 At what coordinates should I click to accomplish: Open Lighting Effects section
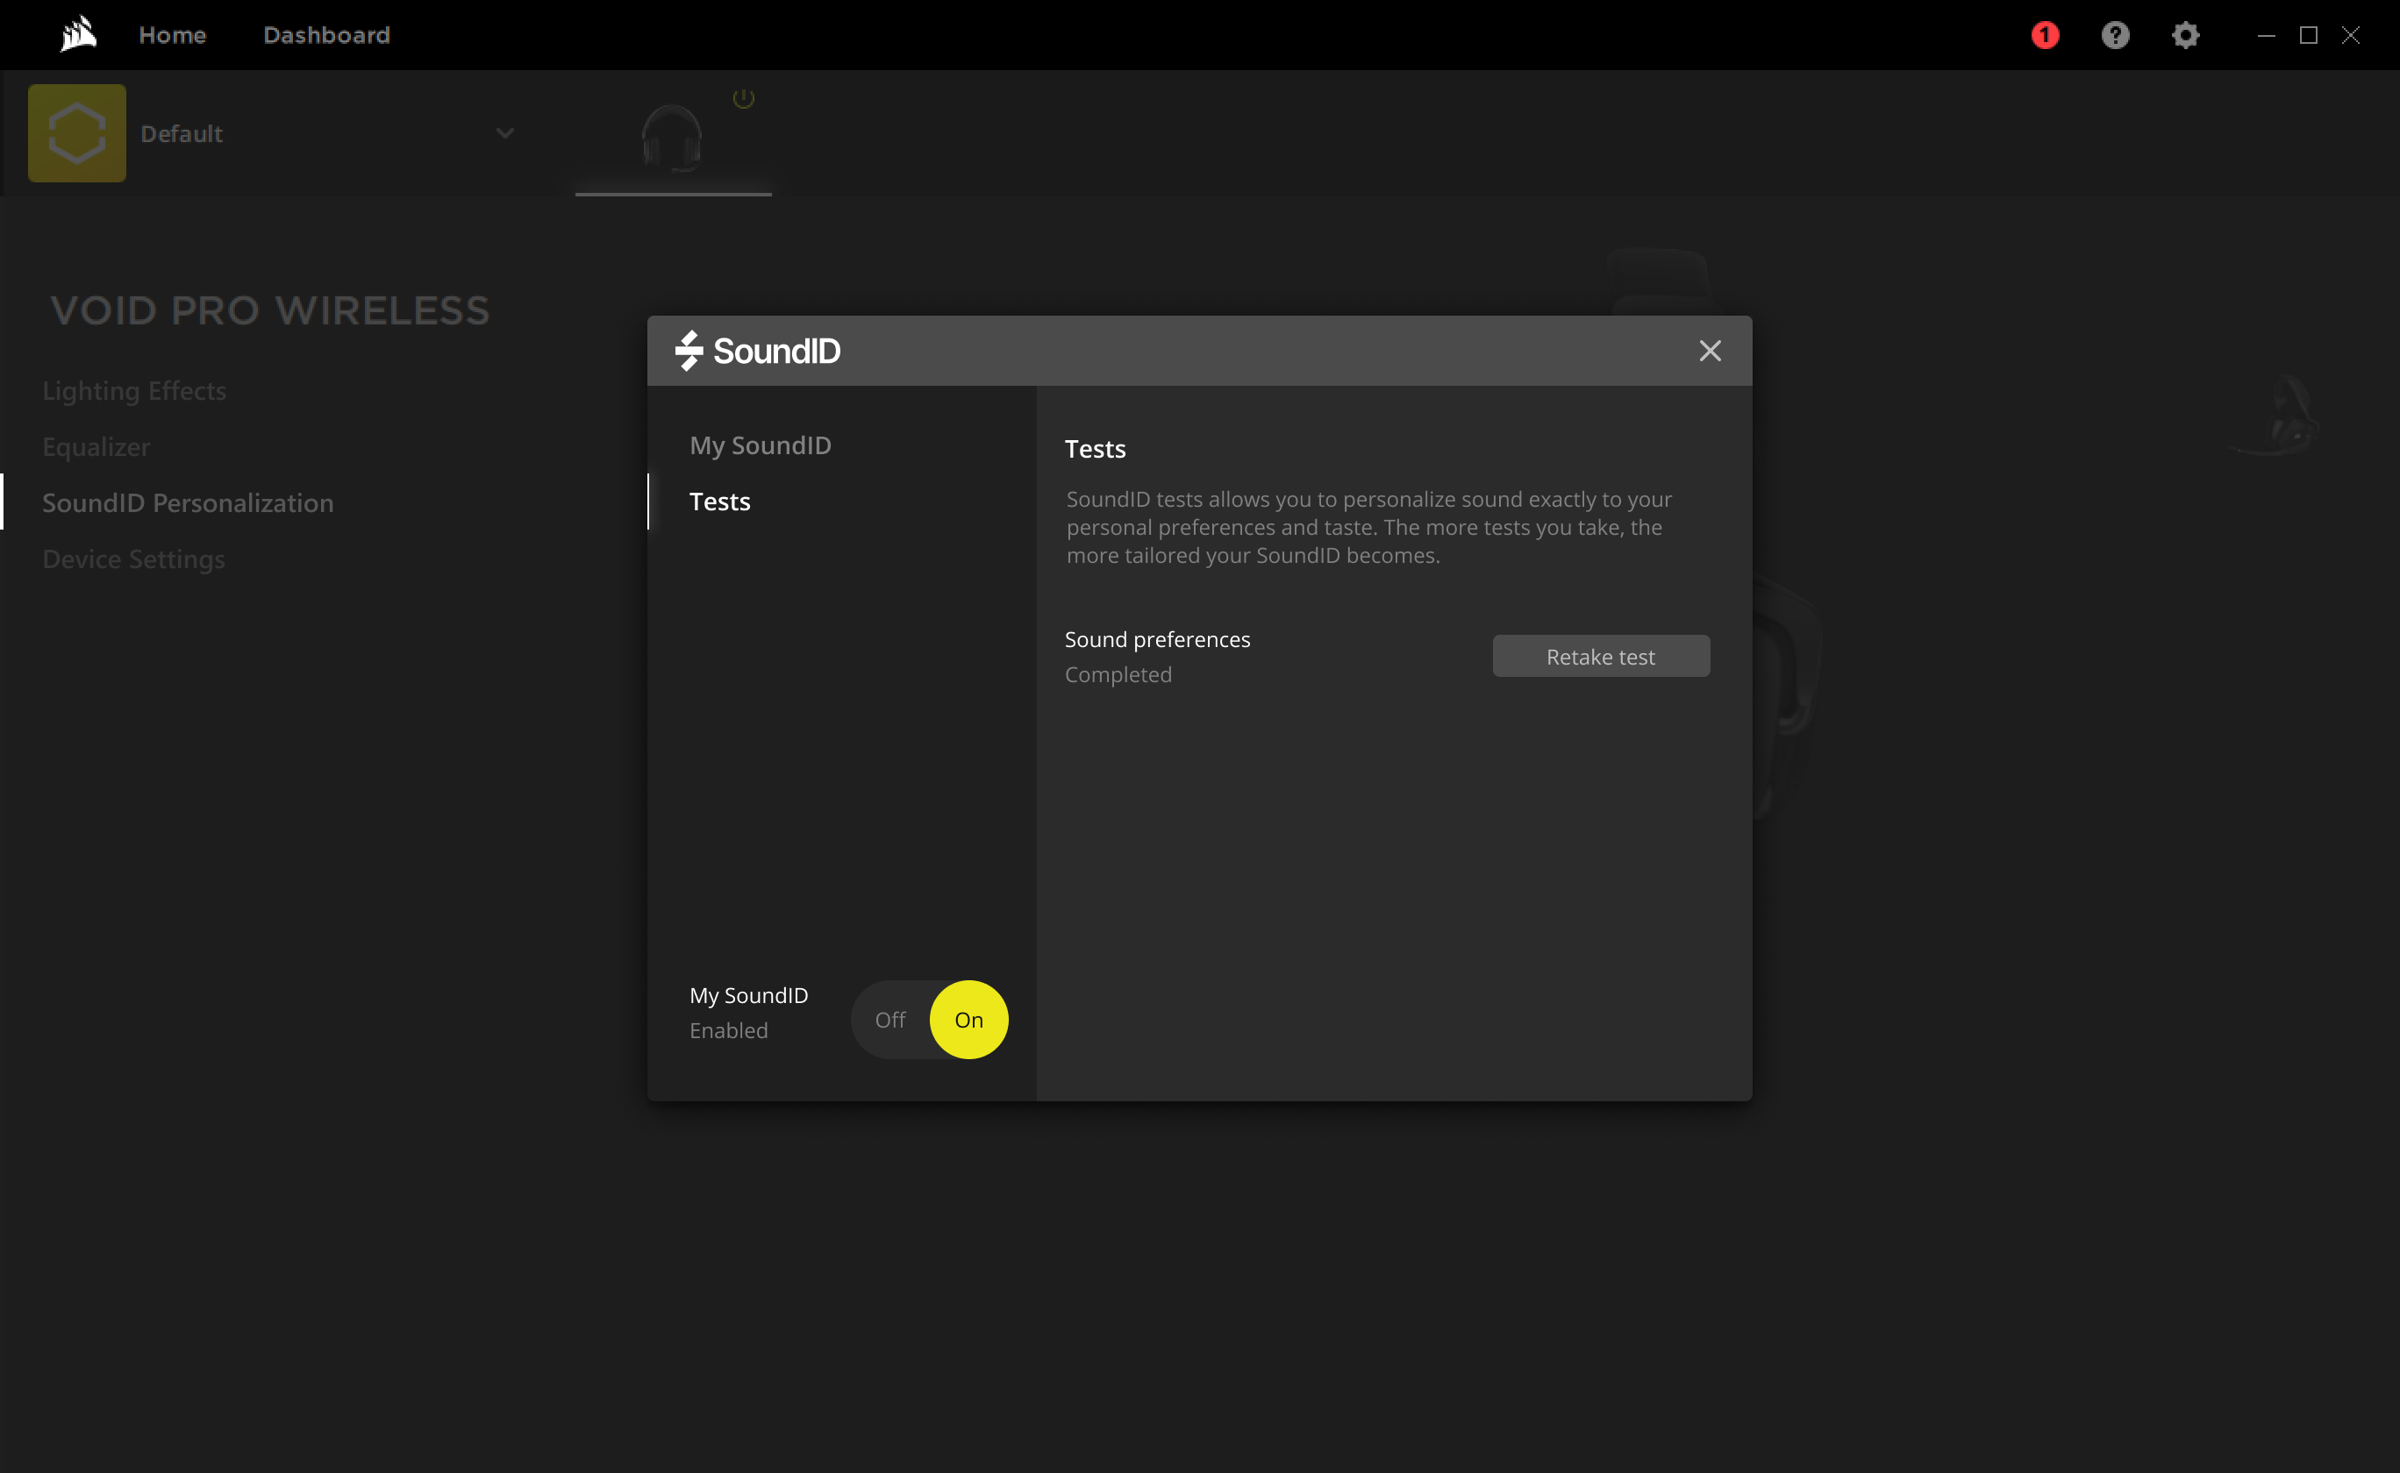click(x=133, y=391)
